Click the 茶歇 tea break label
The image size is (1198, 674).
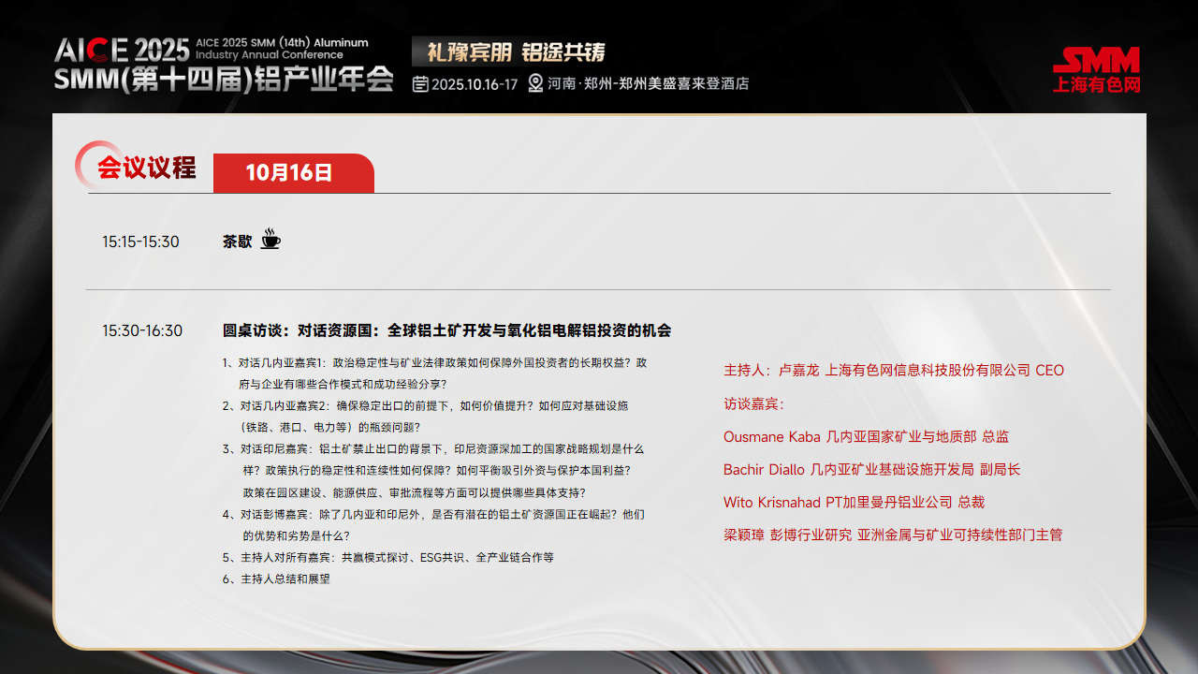(238, 241)
